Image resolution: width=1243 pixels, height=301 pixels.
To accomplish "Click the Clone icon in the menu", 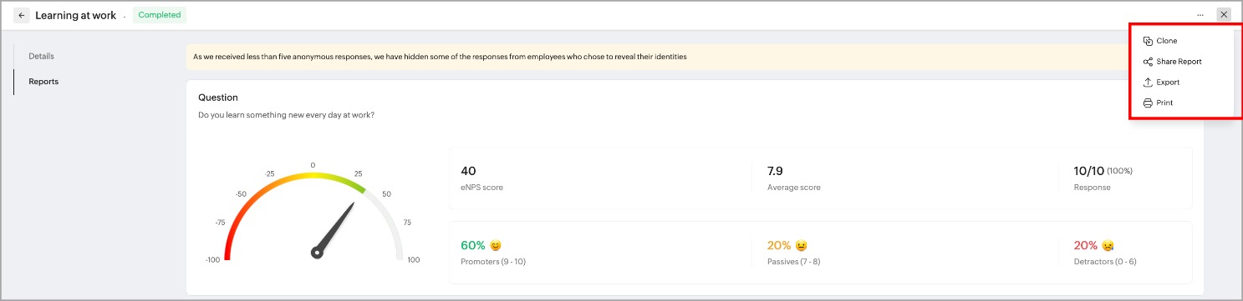I will (1148, 41).
